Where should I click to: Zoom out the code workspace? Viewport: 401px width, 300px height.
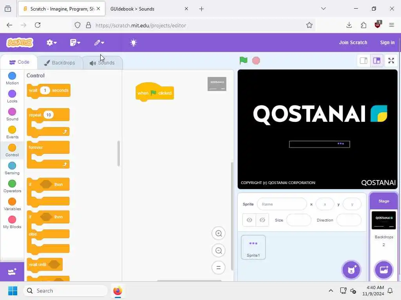219,250
